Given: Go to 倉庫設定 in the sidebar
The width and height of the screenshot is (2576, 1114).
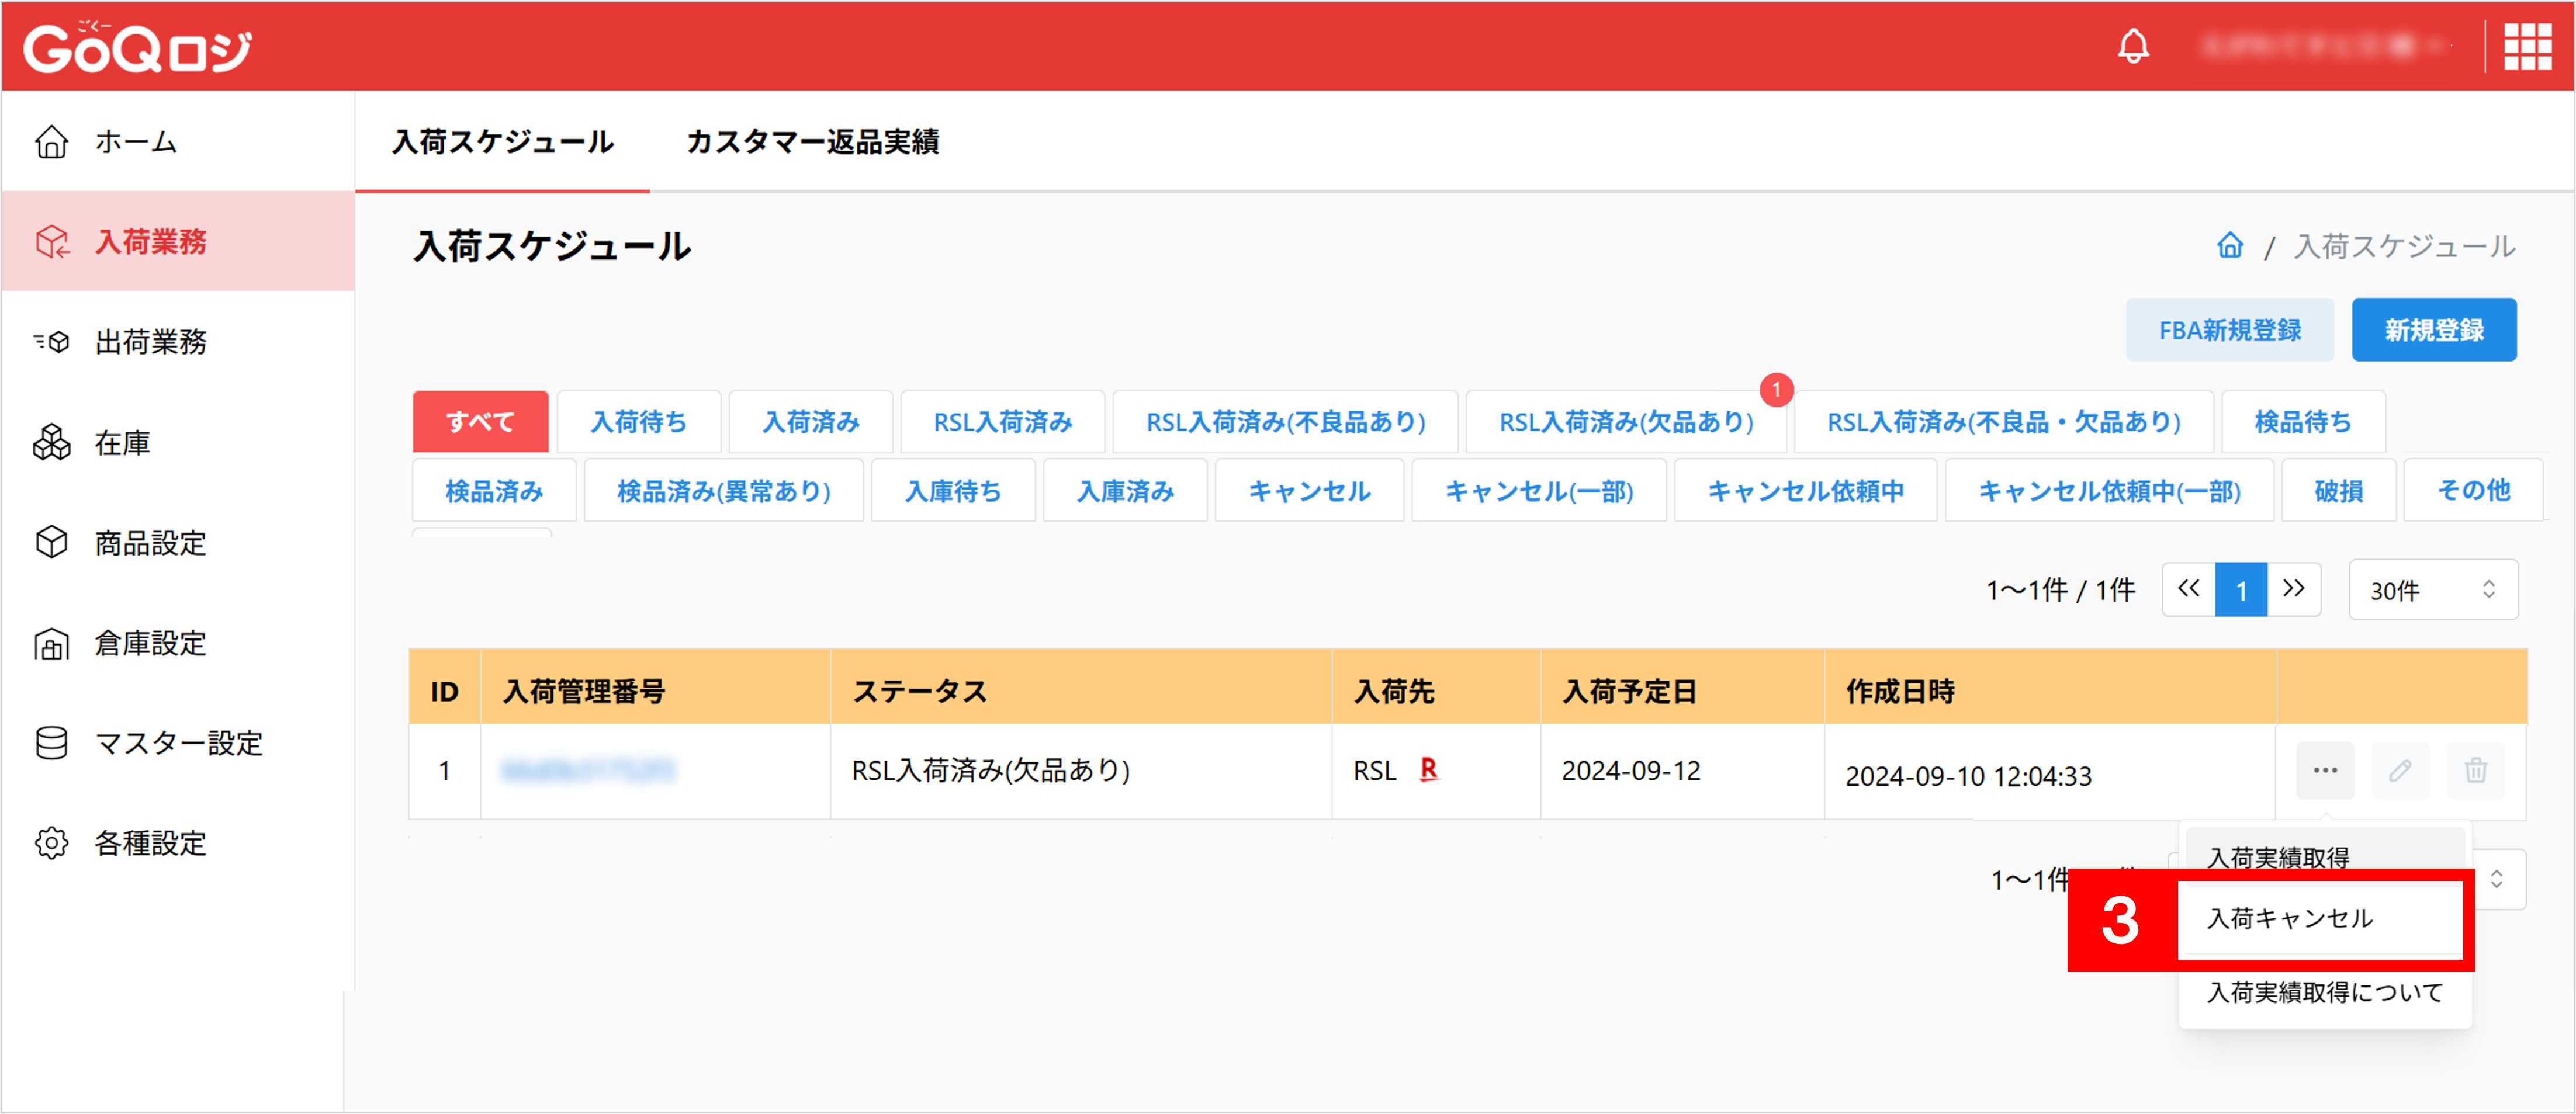Looking at the screenshot, I should click(x=150, y=643).
